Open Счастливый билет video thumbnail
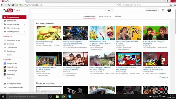This screenshot has width=176, height=99. [x=76, y=59]
